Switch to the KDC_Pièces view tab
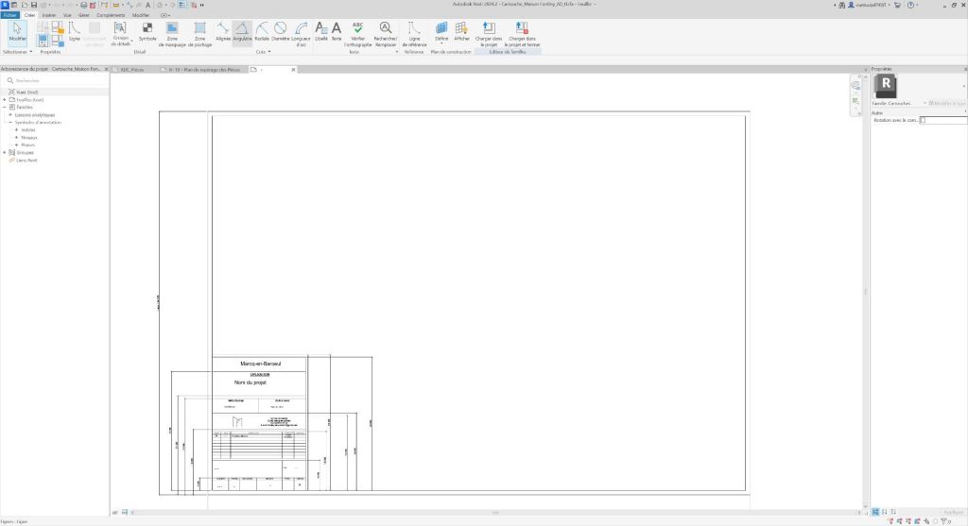 point(131,70)
